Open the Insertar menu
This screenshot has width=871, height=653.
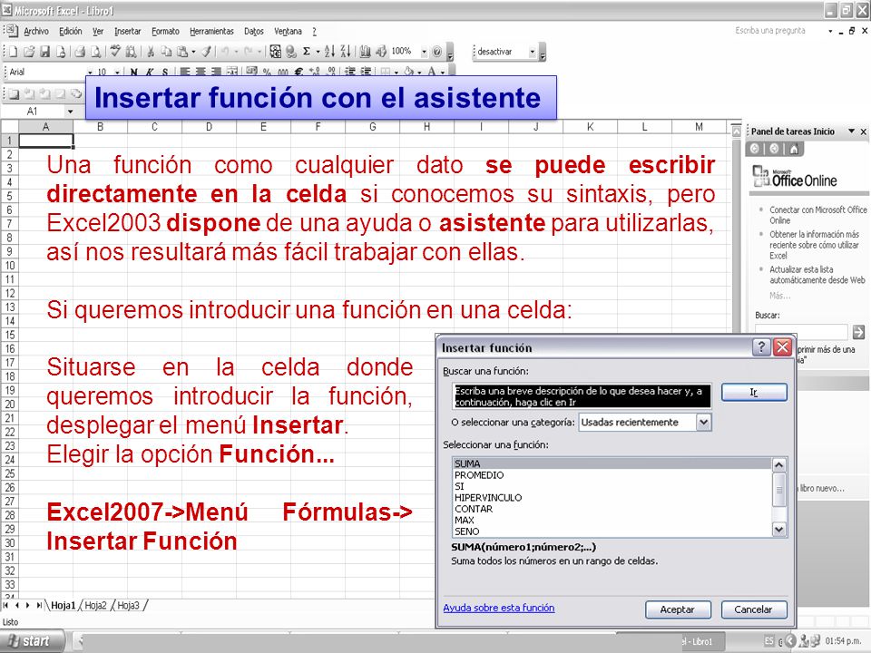(128, 31)
